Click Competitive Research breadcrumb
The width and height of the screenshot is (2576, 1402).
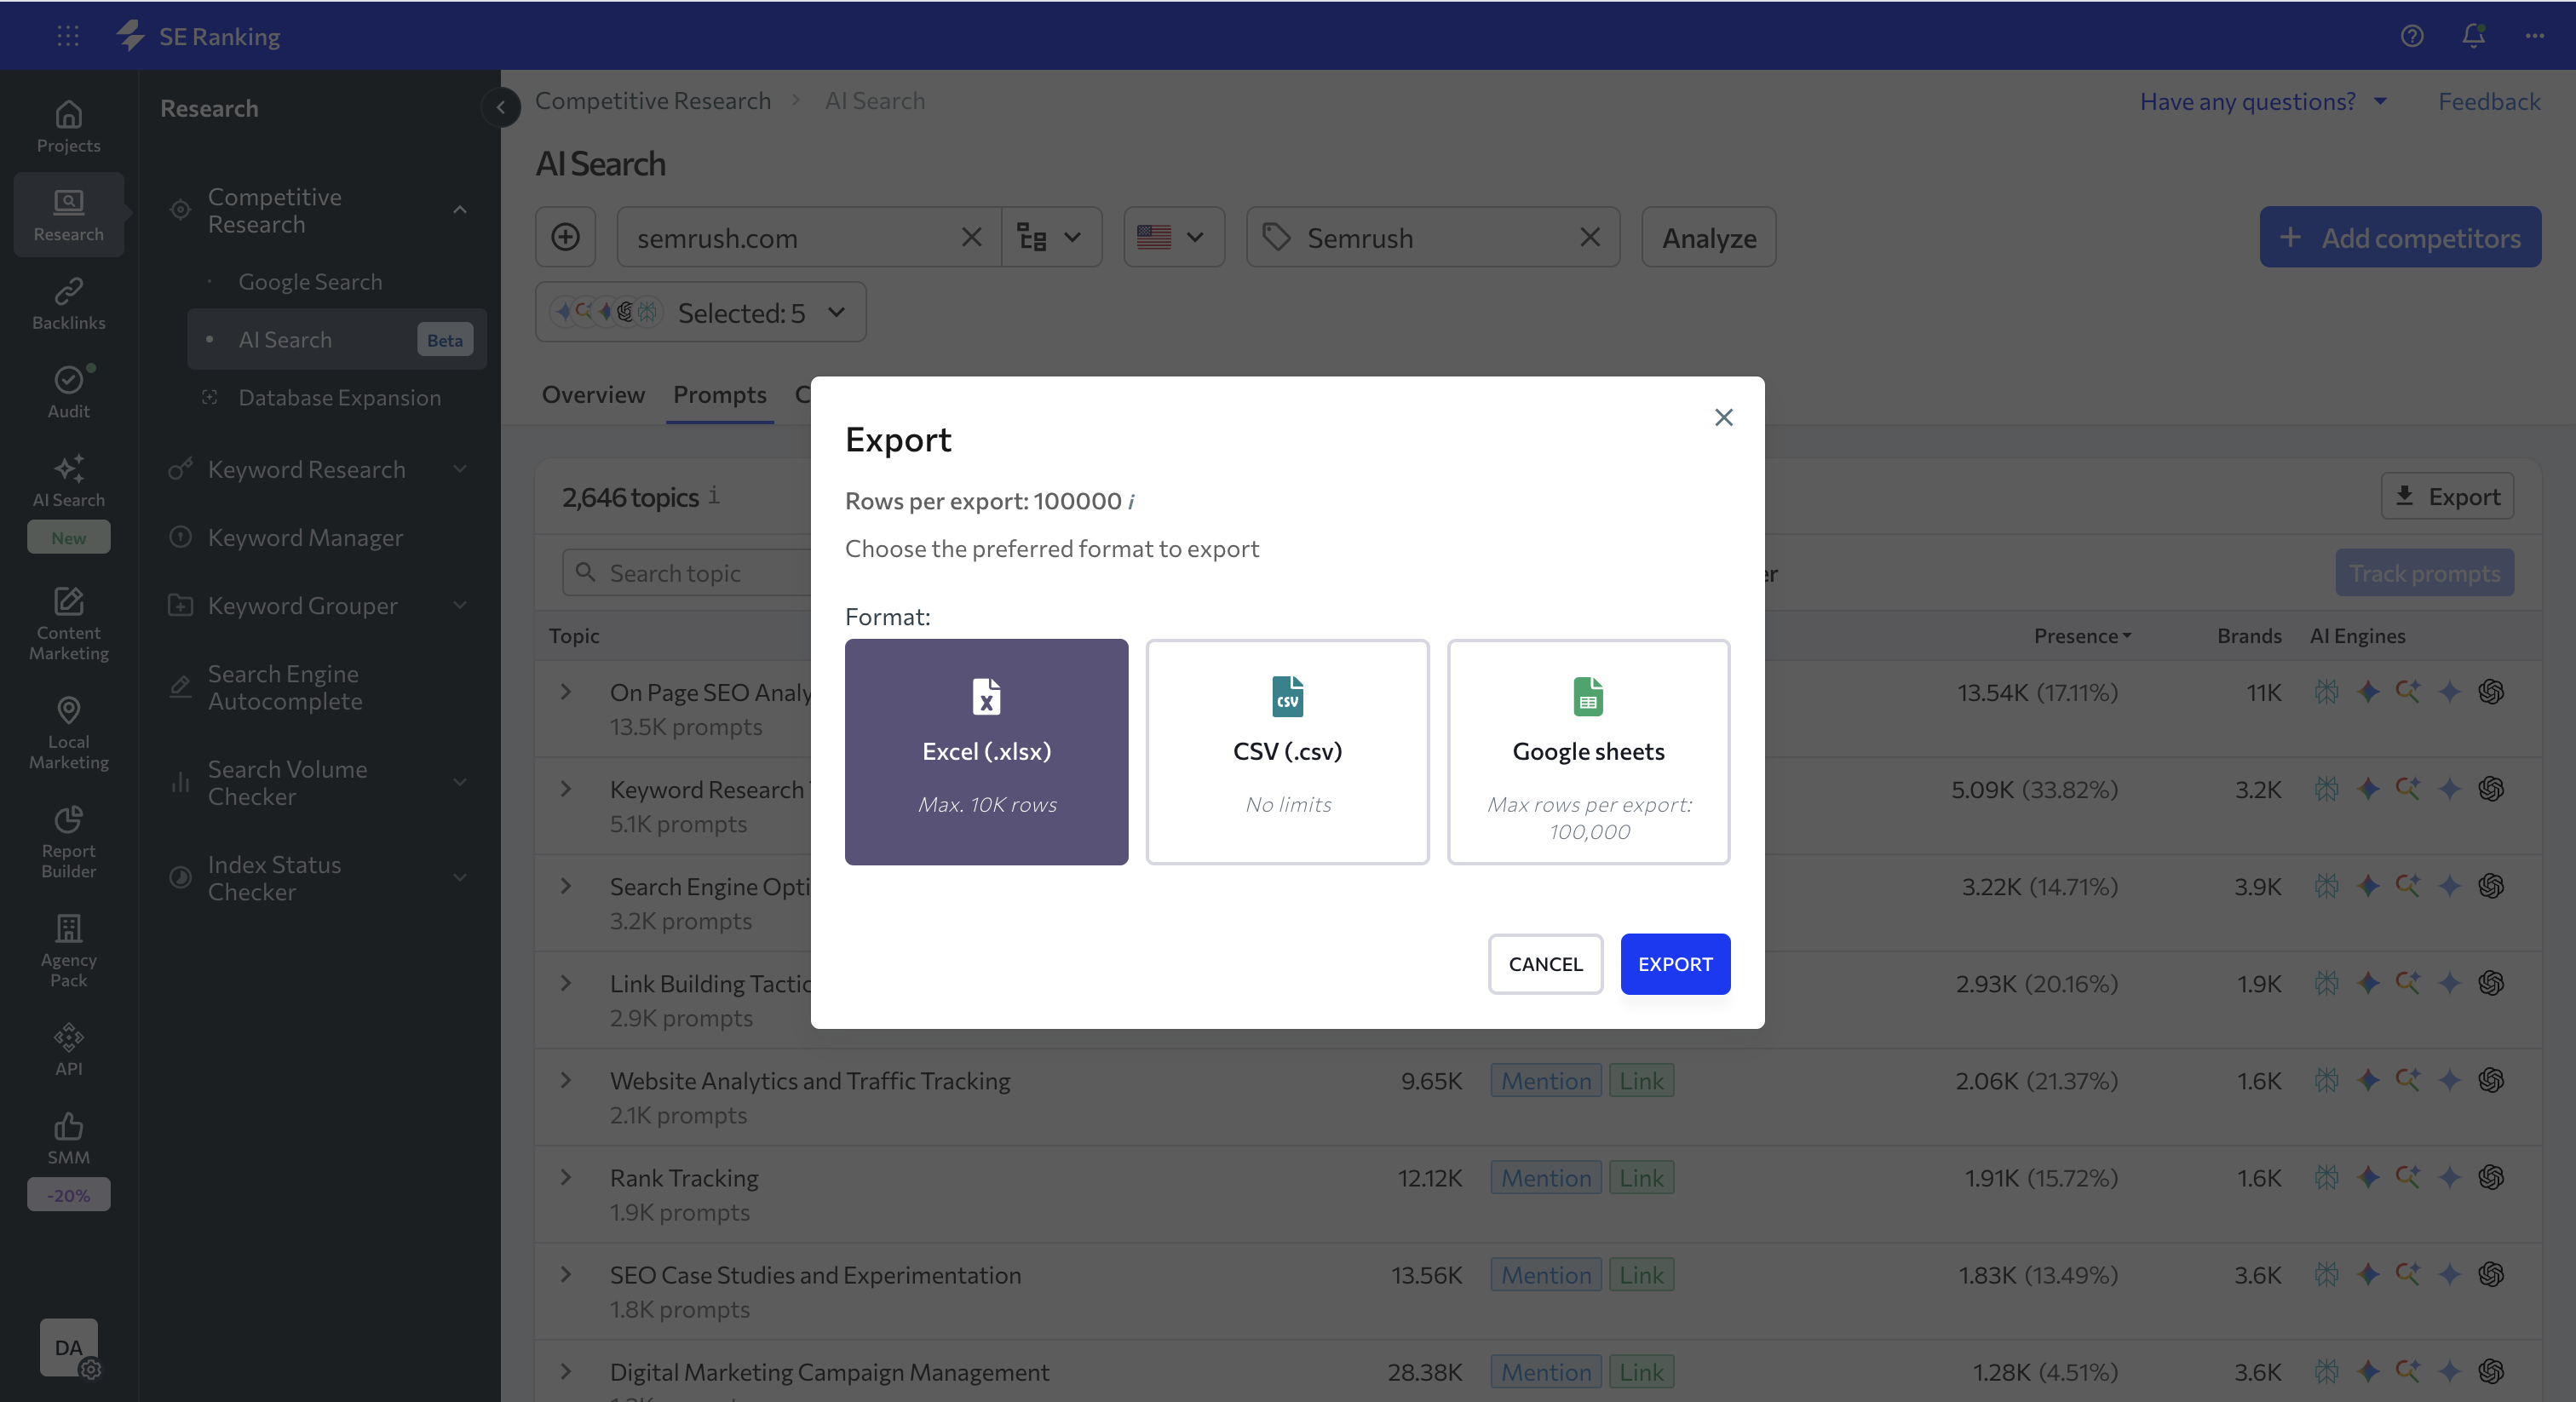[x=653, y=100]
